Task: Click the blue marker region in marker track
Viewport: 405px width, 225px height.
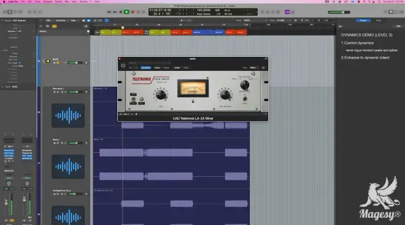Action: click(x=204, y=32)
